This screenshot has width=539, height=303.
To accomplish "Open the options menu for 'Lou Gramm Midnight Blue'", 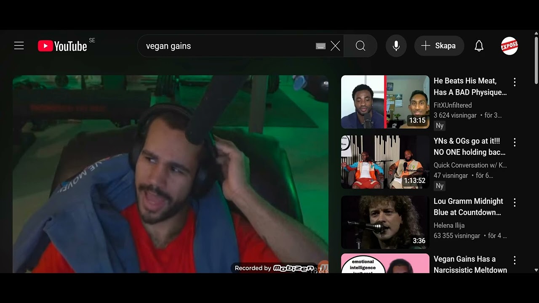I will coord(514,202).
